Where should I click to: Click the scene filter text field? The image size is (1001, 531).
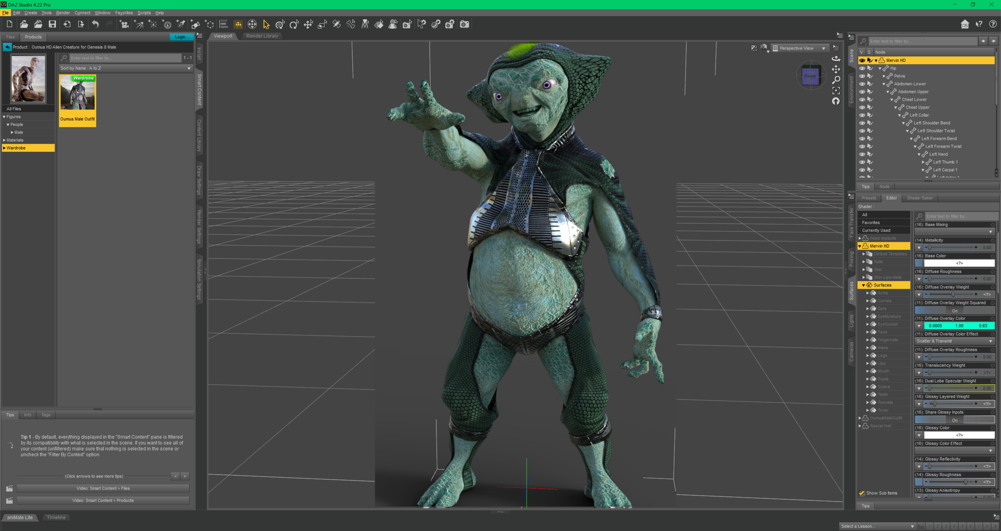[923, 41]
